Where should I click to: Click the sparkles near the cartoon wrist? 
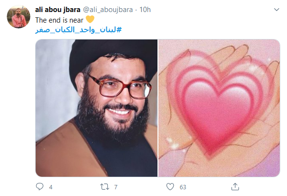click(173, 144)
